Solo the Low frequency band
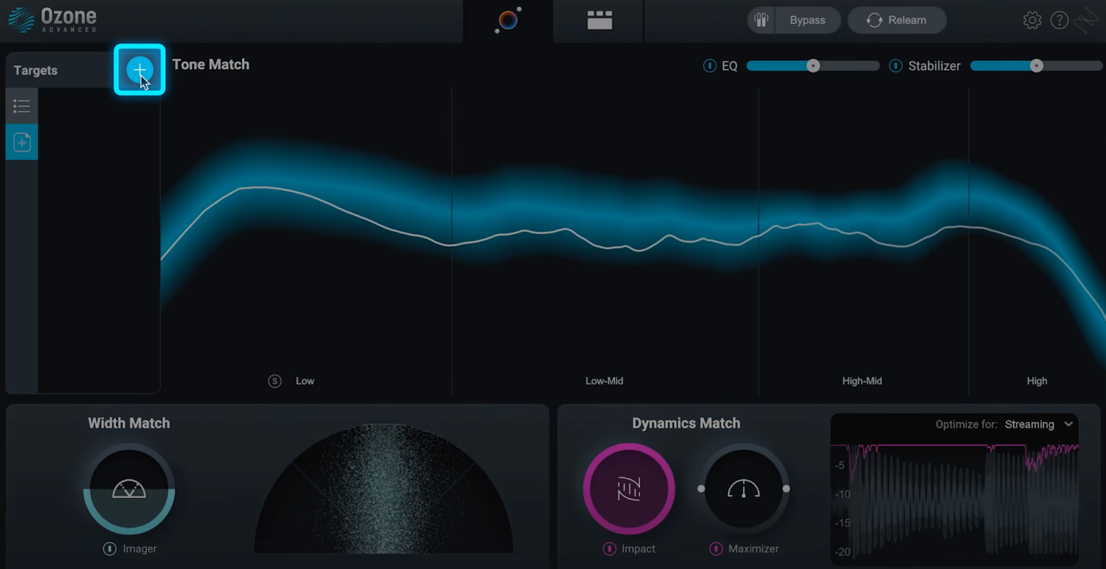This screenshot has height=569, width=1106. click(x=274, y=381)
